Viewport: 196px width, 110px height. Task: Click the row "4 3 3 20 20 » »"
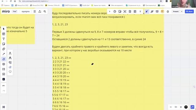[61, 73]
